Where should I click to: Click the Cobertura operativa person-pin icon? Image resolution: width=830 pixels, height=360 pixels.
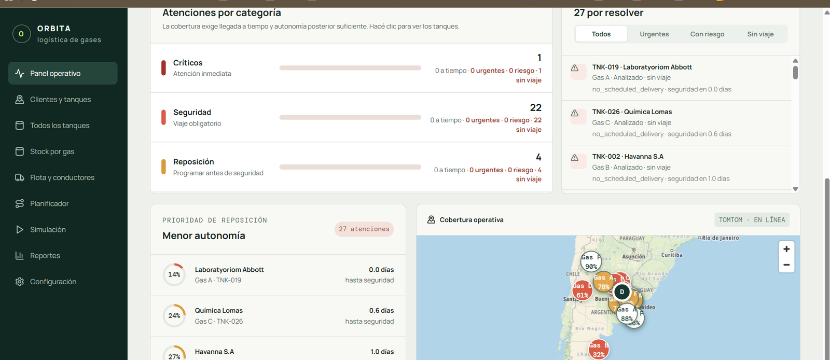431,219
